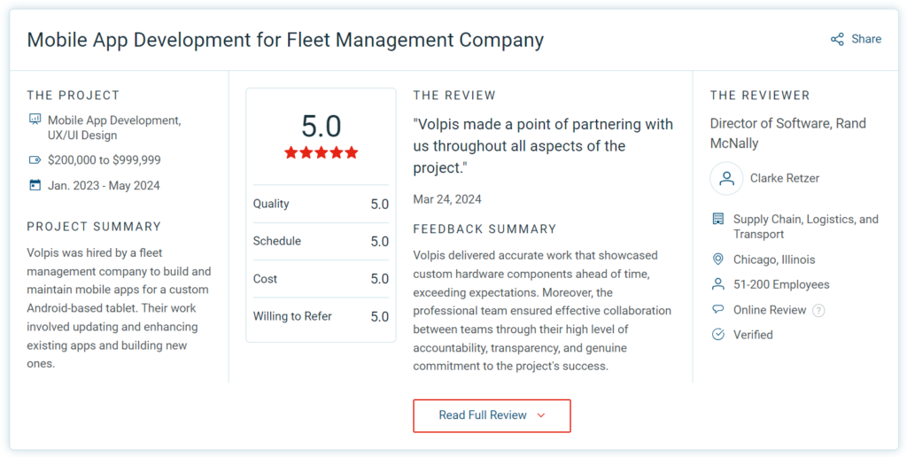This screenshot has width=907, height=457.
Task: Click the Read Full Review chevron arrow
Action: (x=541, y=415)
